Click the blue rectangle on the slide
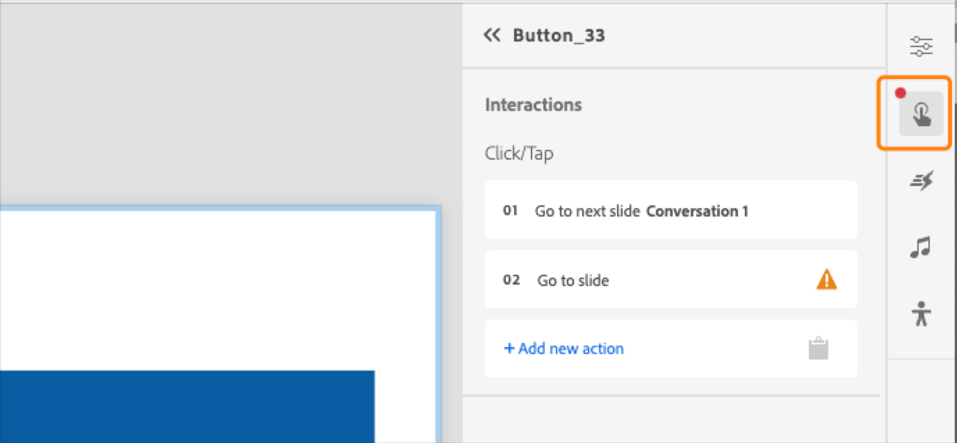 (x=188, y=406)
